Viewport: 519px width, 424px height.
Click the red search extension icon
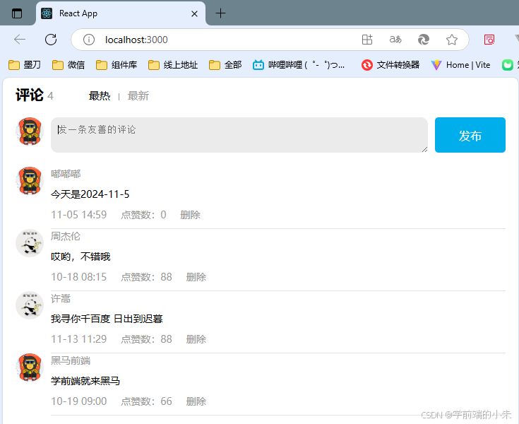(x=489, y=40)
